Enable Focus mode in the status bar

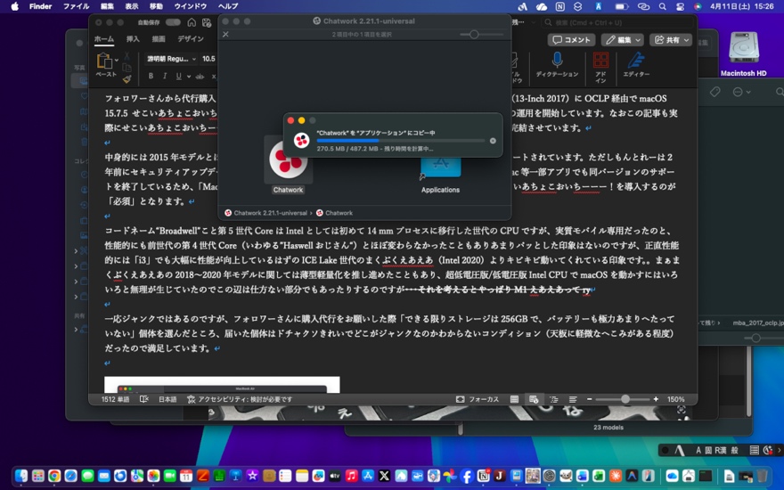tap(478, 399)
